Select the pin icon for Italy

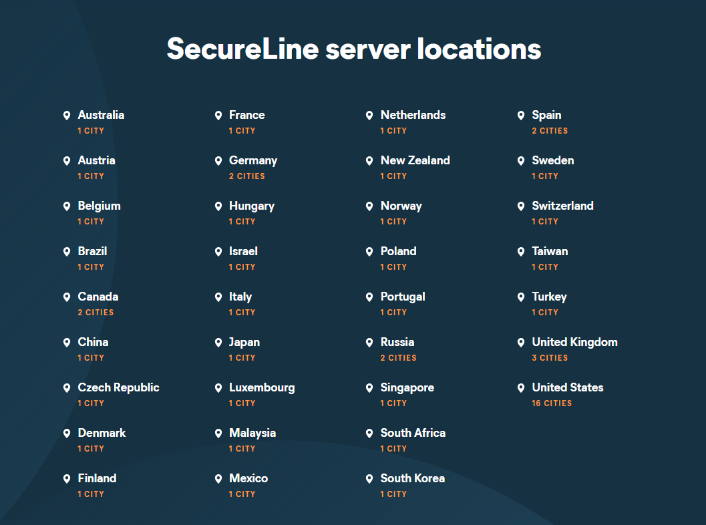tap(218, 297)
